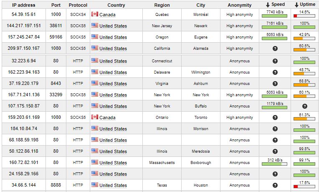Open United States link for 144.217.197.151
This screenshot has height=192, width=319.
pos(113,26)
